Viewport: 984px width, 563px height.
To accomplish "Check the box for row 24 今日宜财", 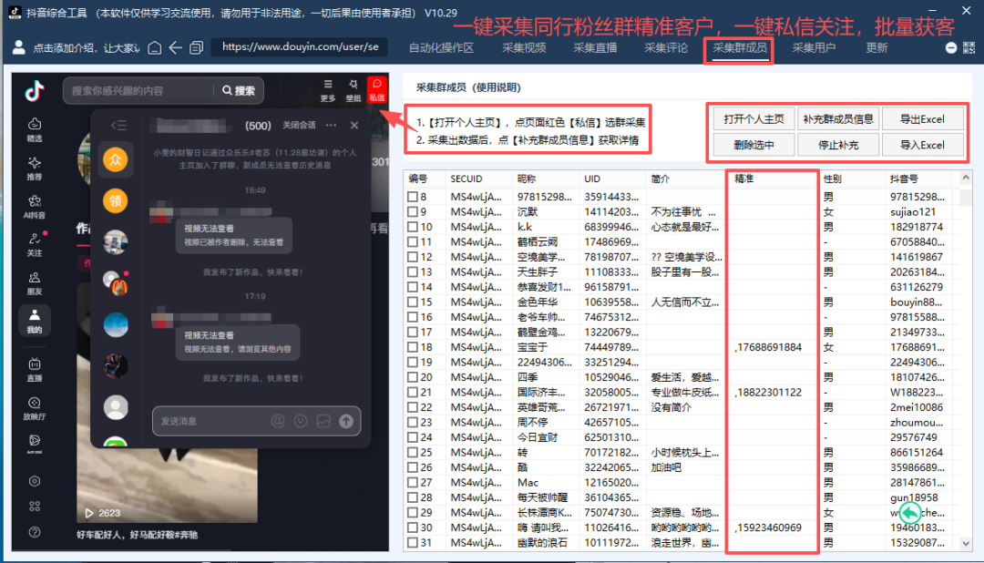I will (413, 437).
